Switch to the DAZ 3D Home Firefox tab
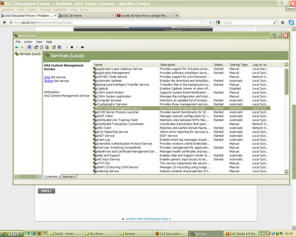Viewport: 296px width, 237px height. tap(87, 15)
